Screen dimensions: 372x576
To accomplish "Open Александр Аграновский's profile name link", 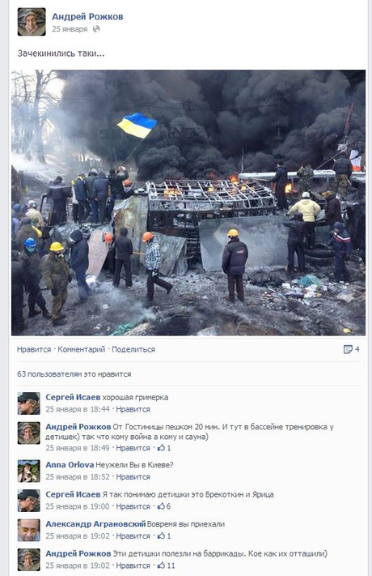I will pos(95,524).
